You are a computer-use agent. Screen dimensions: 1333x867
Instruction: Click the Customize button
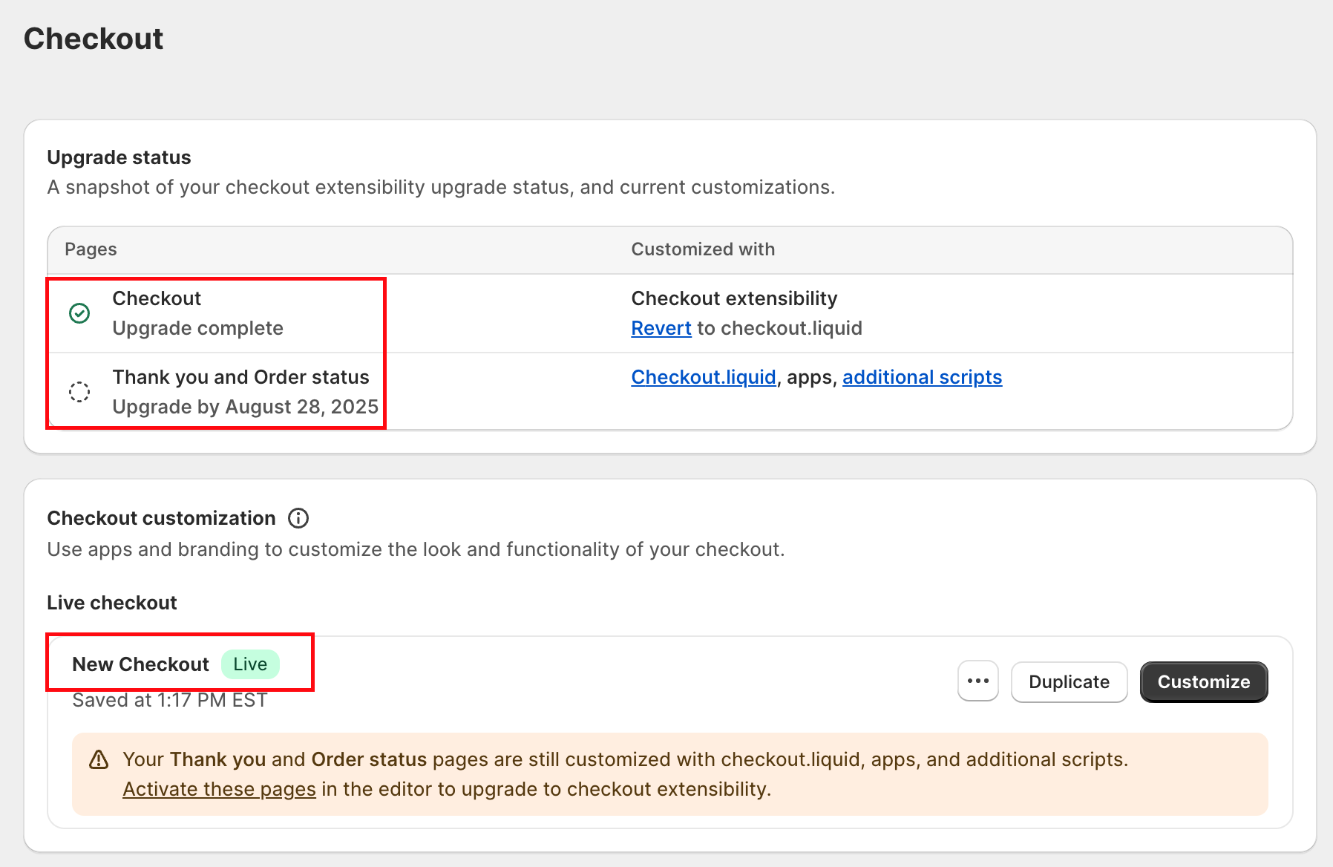[x=1203, y=681]
